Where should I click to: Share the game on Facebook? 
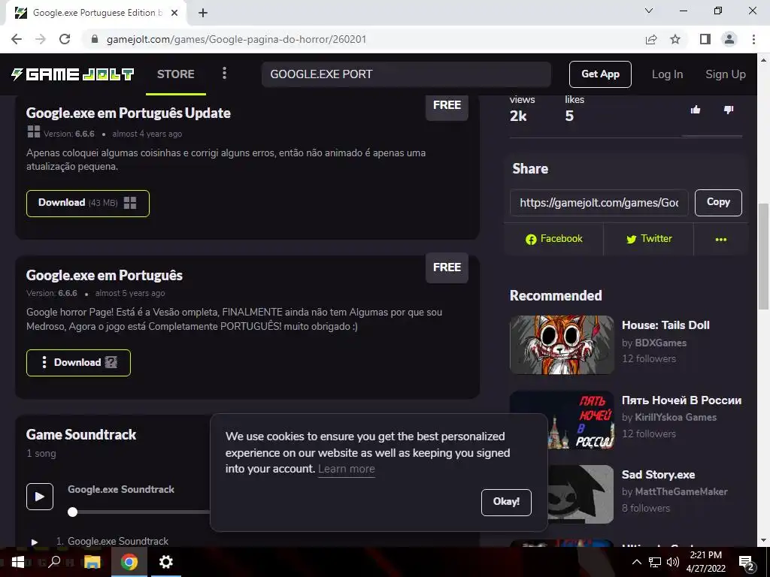click(554, 239)
